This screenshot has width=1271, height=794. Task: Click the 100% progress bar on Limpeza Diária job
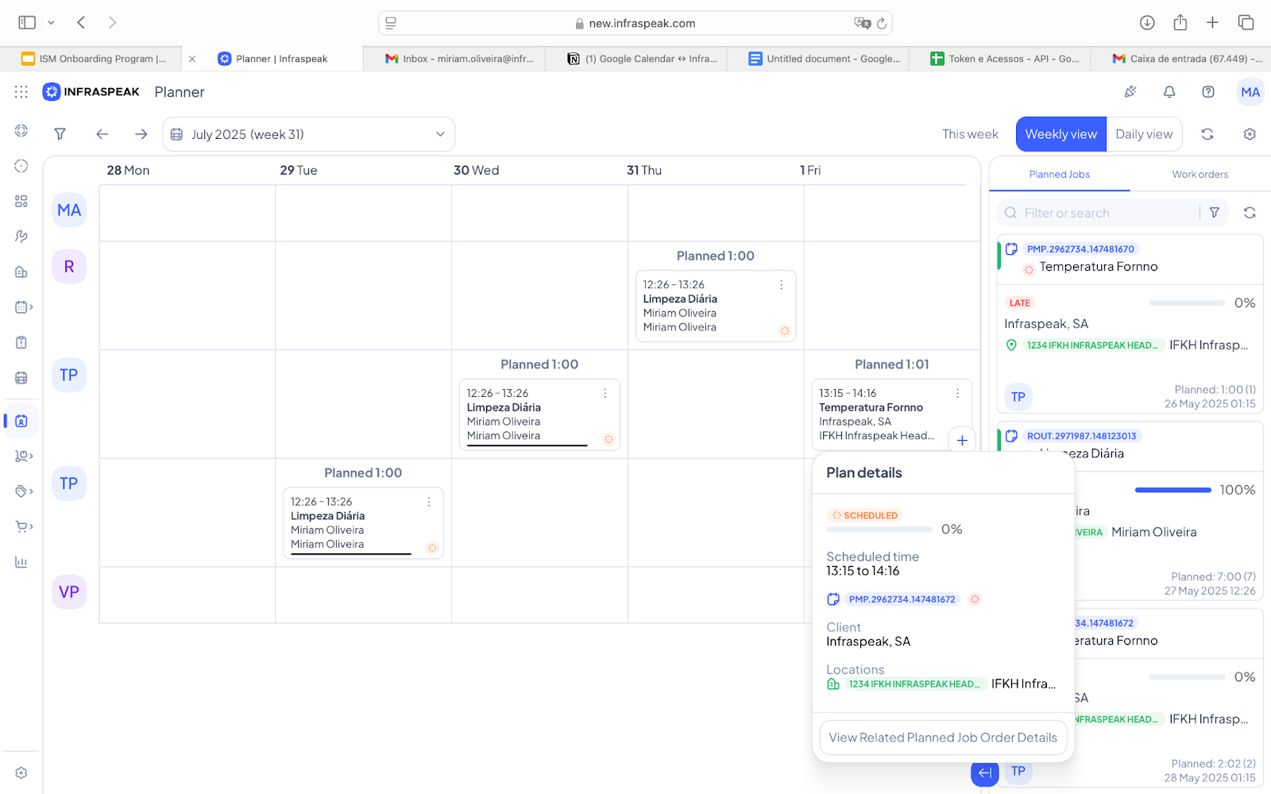click(x=1172, y=490)
